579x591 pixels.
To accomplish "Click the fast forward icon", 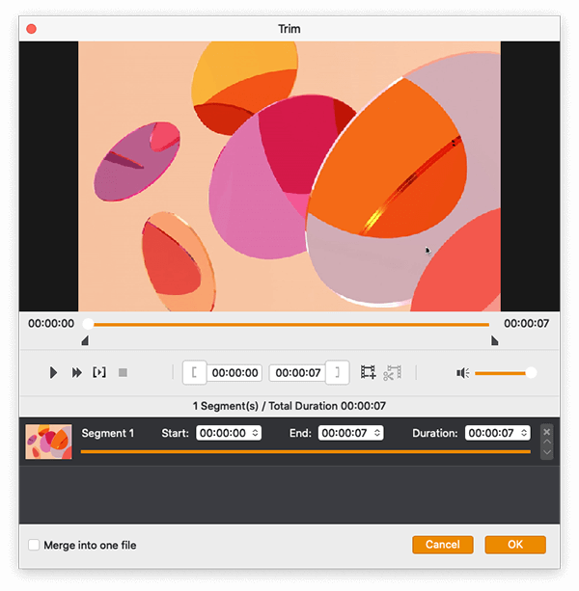I will point(76,372).
